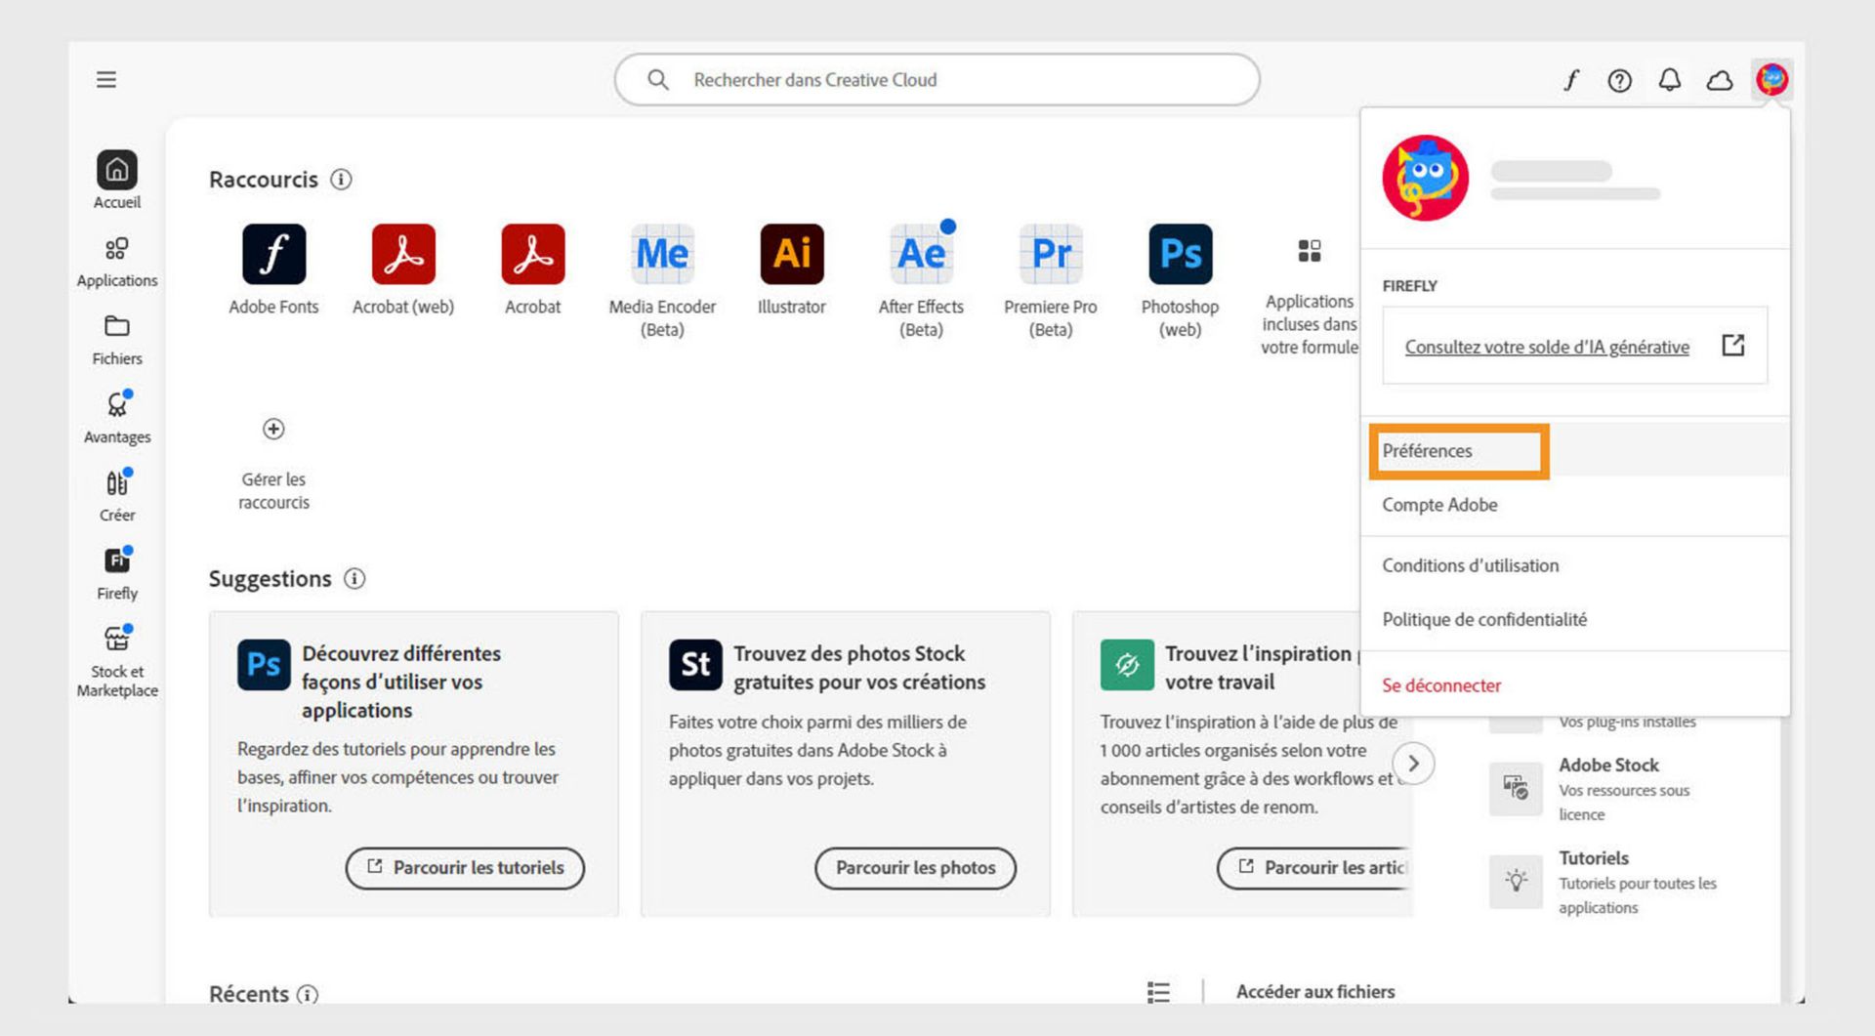Launch the Acrobat (web) shortcut
The image size is (1875, 1036).
(403, 270)
